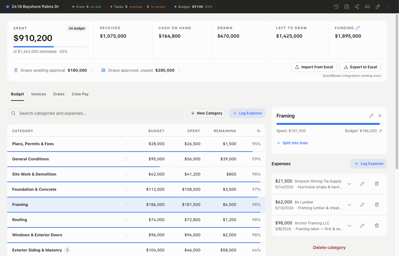Edit the Framing budget amount pencil
This screenshot has width=399, height=256.
pyautogui.click(x=380, y=131)
